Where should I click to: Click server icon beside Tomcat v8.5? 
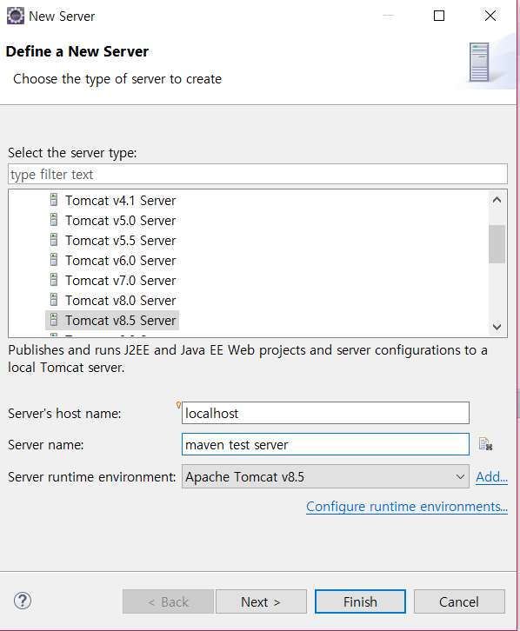coord(54,320)
